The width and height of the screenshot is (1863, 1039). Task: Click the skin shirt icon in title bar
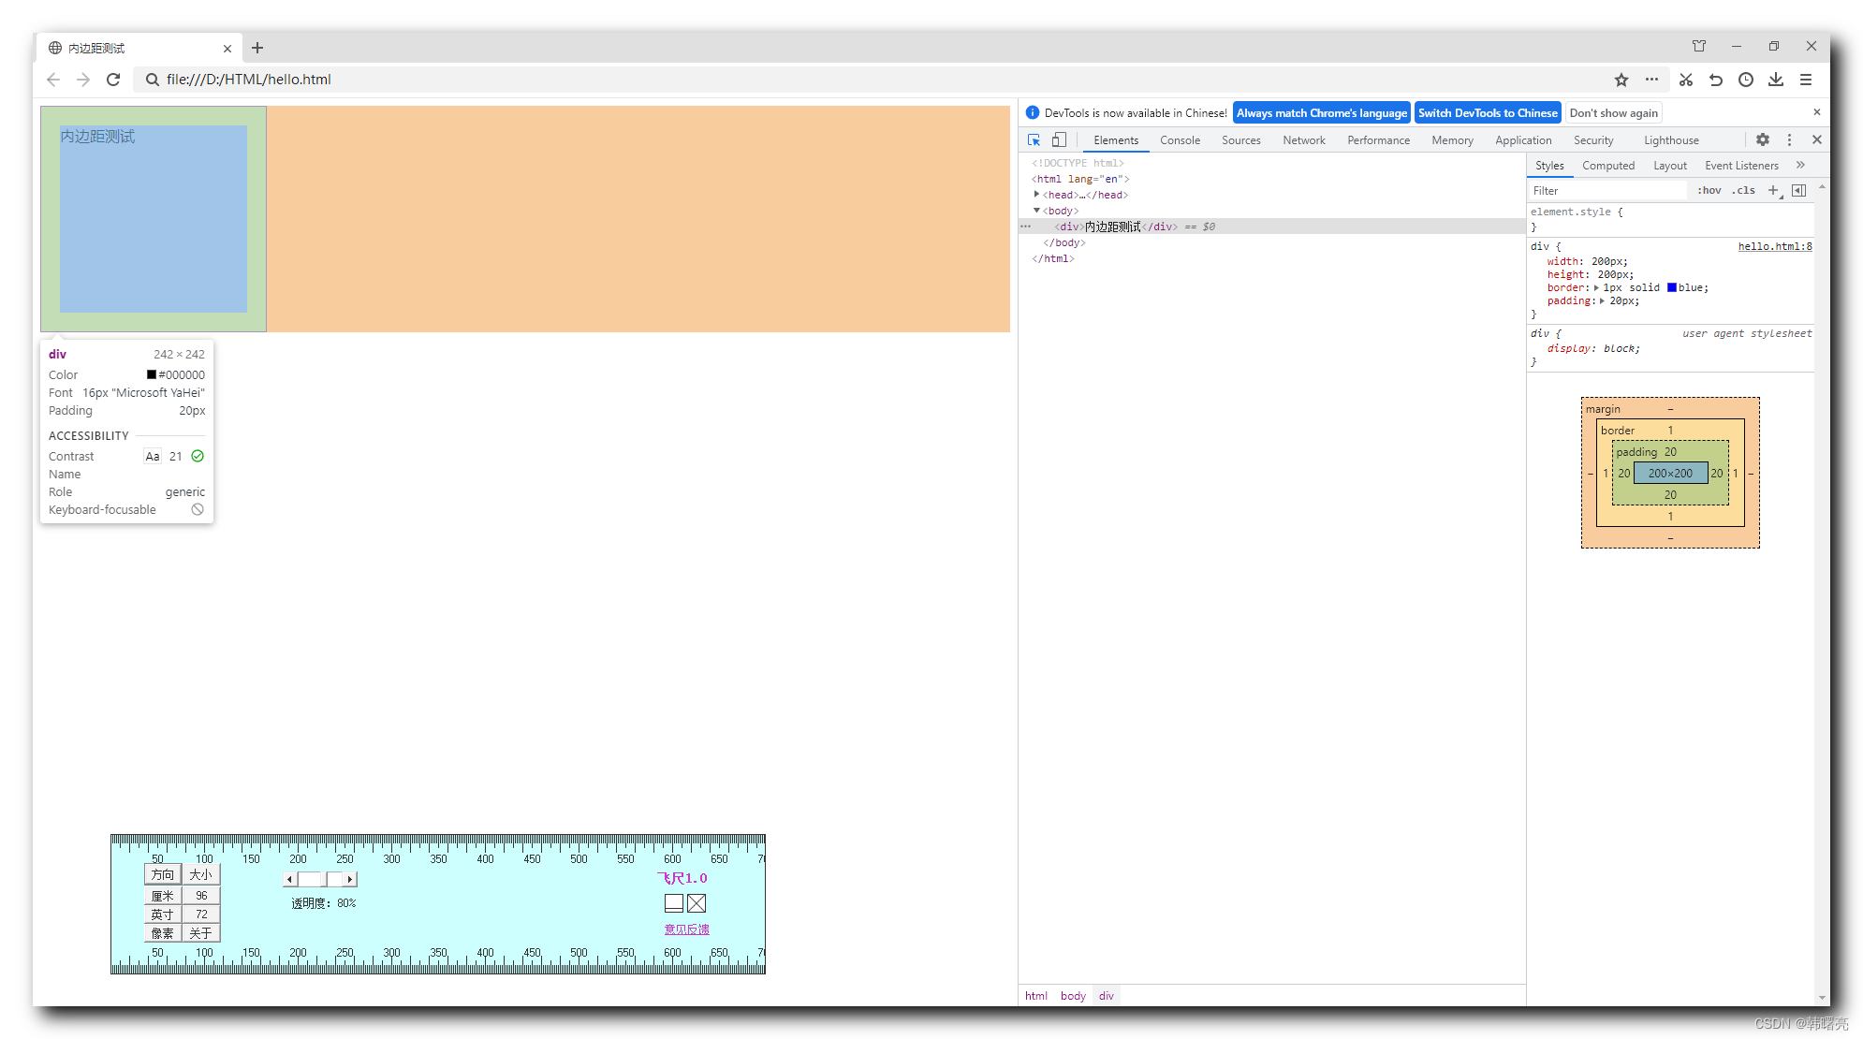pos(1699,46)
